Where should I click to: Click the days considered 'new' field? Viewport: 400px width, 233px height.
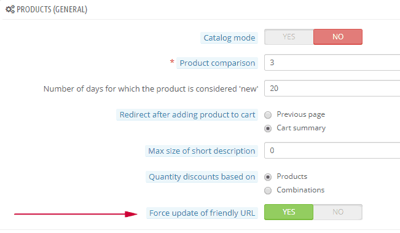pyautogui.click(x=332, y=89)
